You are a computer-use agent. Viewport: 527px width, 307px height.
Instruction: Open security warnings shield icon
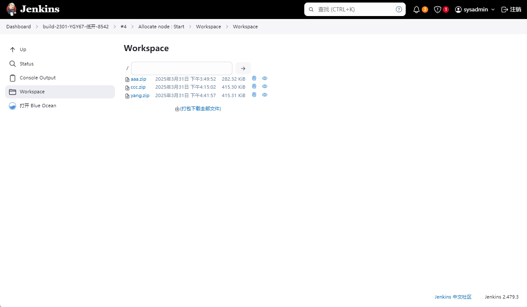(437, 9)
